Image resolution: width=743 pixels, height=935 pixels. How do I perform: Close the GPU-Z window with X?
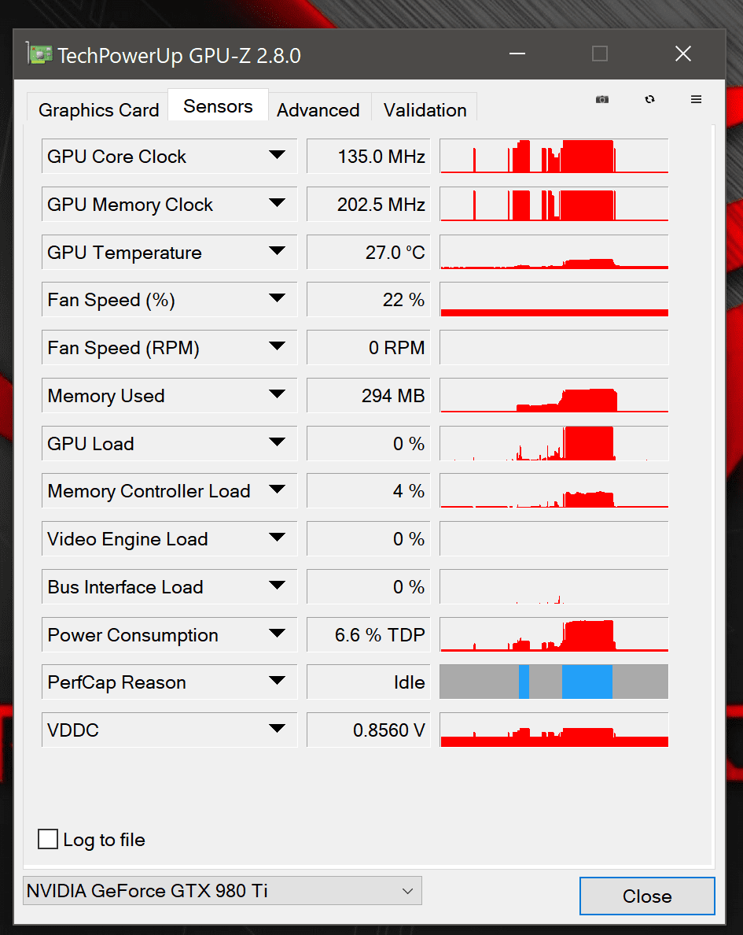[682, 54]
